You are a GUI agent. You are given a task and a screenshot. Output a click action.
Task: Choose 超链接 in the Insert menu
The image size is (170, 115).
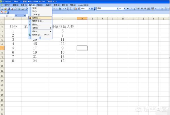pos(40,35)
